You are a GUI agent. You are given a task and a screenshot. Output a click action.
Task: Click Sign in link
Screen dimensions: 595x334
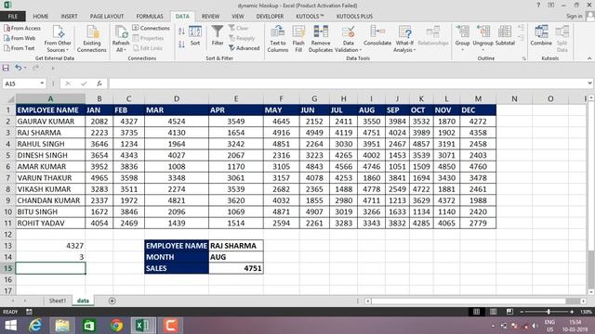(575, 16)
